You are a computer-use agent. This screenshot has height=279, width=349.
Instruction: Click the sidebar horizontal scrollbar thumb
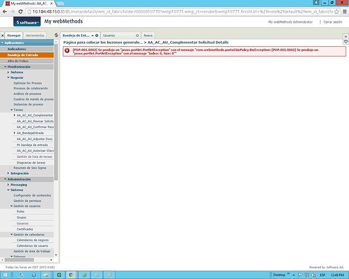point(20,259)
